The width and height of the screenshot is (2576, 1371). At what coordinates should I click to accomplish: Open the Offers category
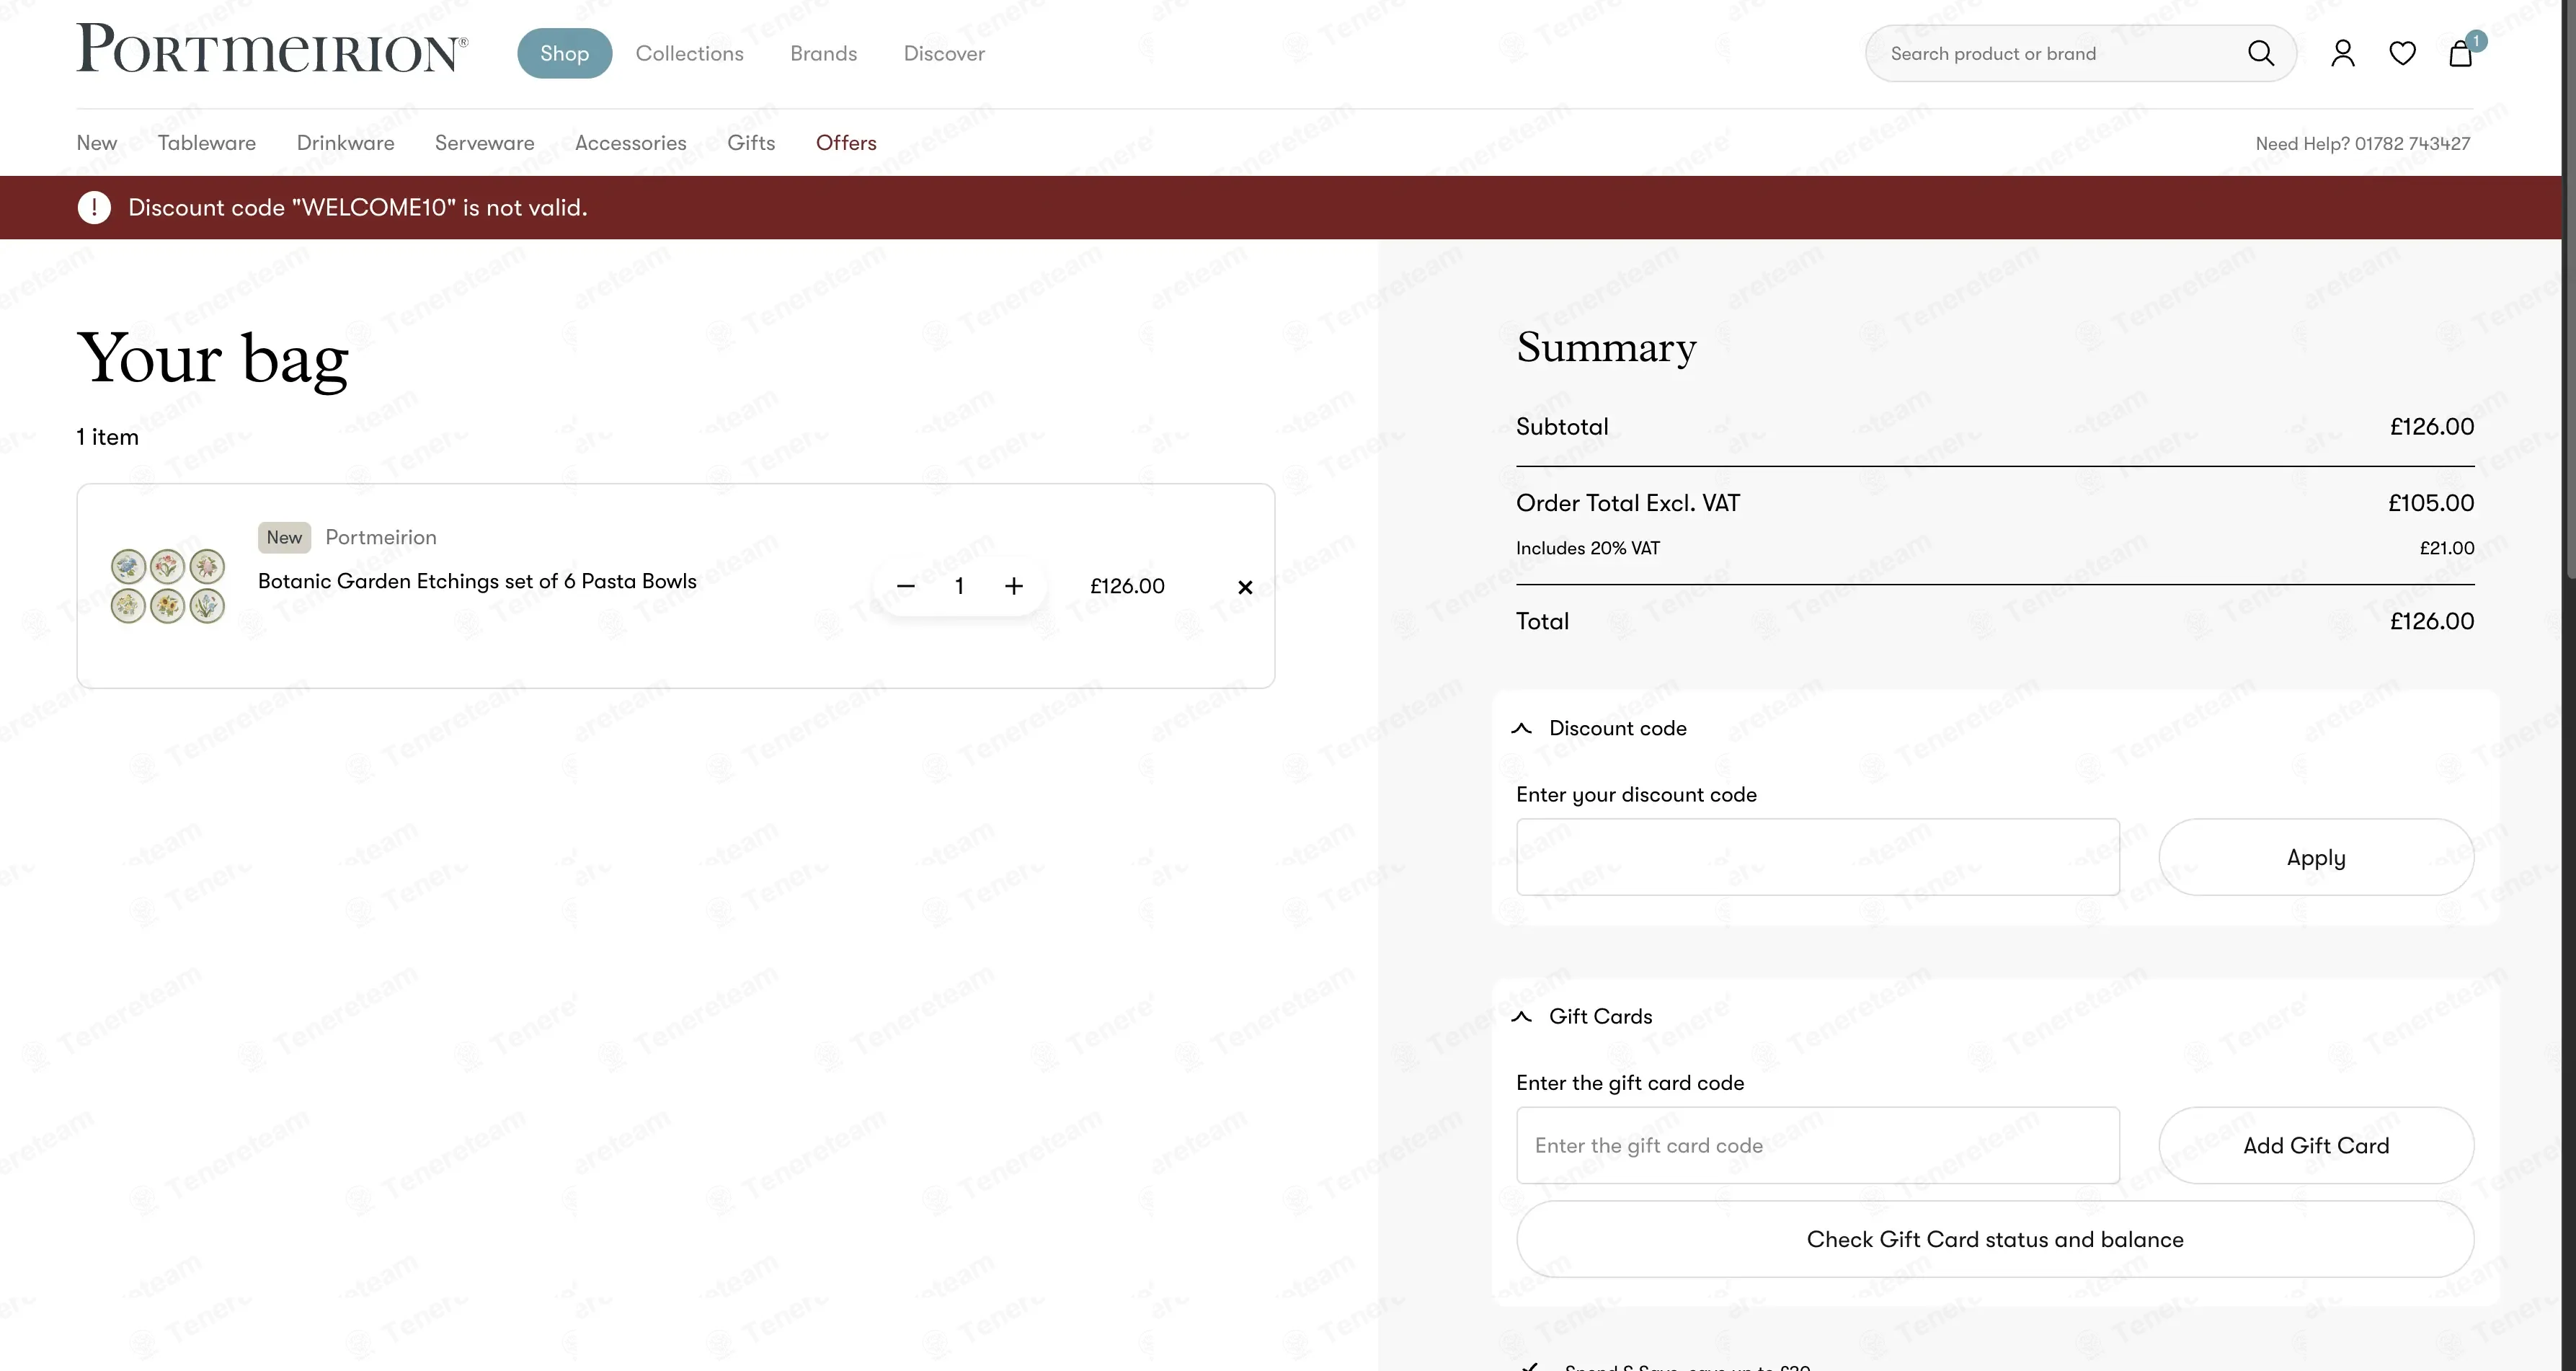coord(846,143)
